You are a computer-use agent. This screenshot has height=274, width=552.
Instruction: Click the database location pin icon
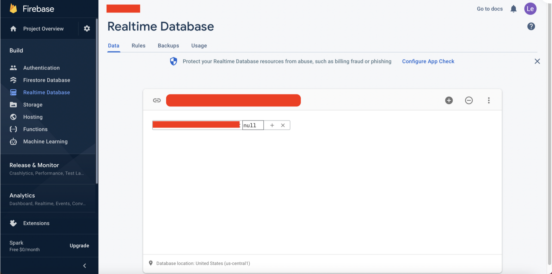[x=151, y=263]
